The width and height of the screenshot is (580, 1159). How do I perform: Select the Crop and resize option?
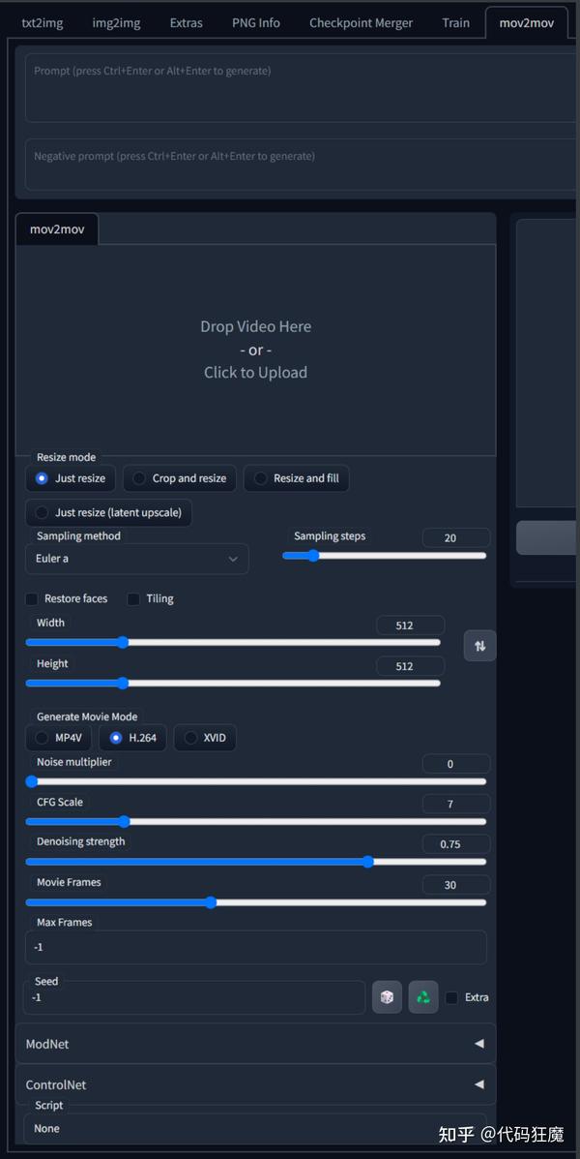coord(179,478)
